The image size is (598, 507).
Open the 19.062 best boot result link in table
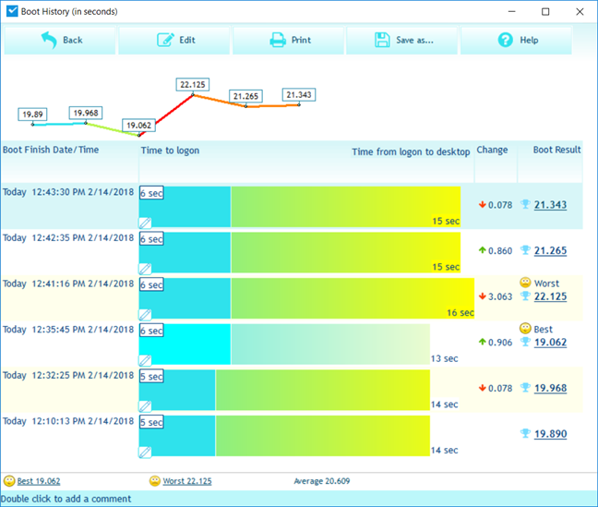[x=550, y=343]
